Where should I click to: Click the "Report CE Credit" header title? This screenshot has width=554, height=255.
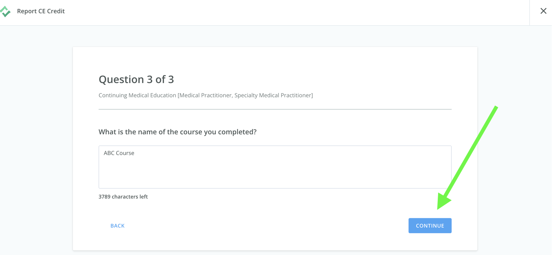point(41,11)
